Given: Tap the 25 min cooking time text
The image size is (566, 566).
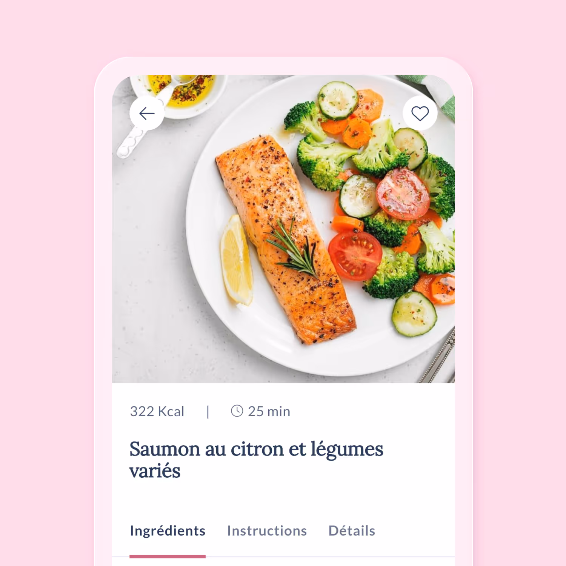Looking at the screenshot, I should (269, 411).
